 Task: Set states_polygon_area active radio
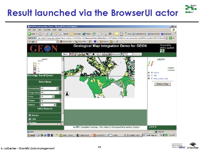pyautogui.click(x=152, y=79)
